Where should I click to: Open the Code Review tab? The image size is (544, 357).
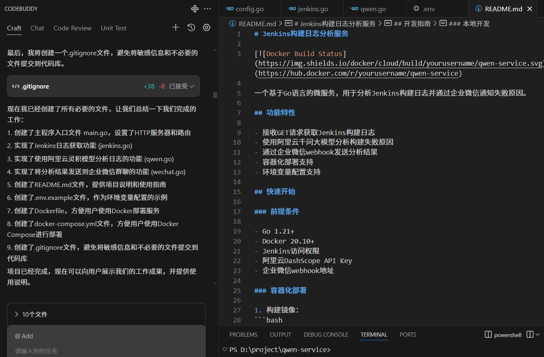(73, 28)
